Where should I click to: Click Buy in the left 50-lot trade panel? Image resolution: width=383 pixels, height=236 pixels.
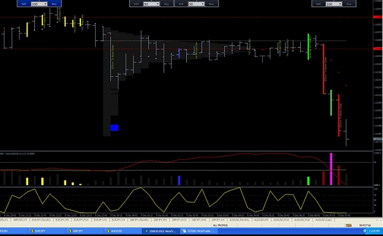pos(167,4)
